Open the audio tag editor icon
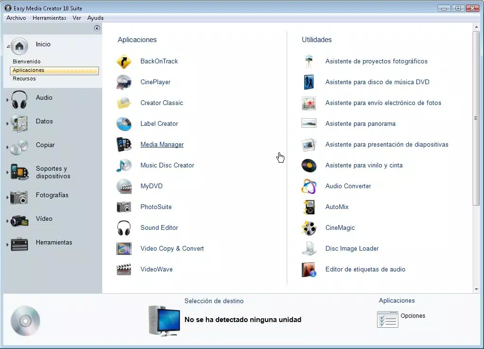The width and height of the screenshot is (484, 349). [308, 269]
